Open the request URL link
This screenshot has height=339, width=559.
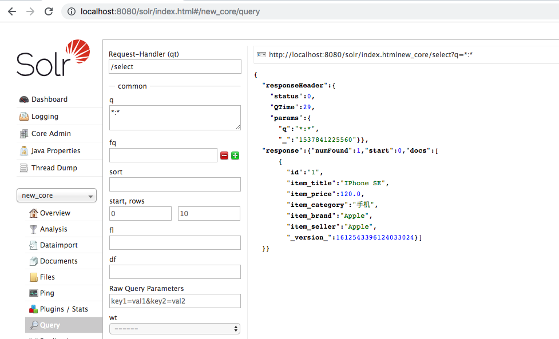click(371, 54)
